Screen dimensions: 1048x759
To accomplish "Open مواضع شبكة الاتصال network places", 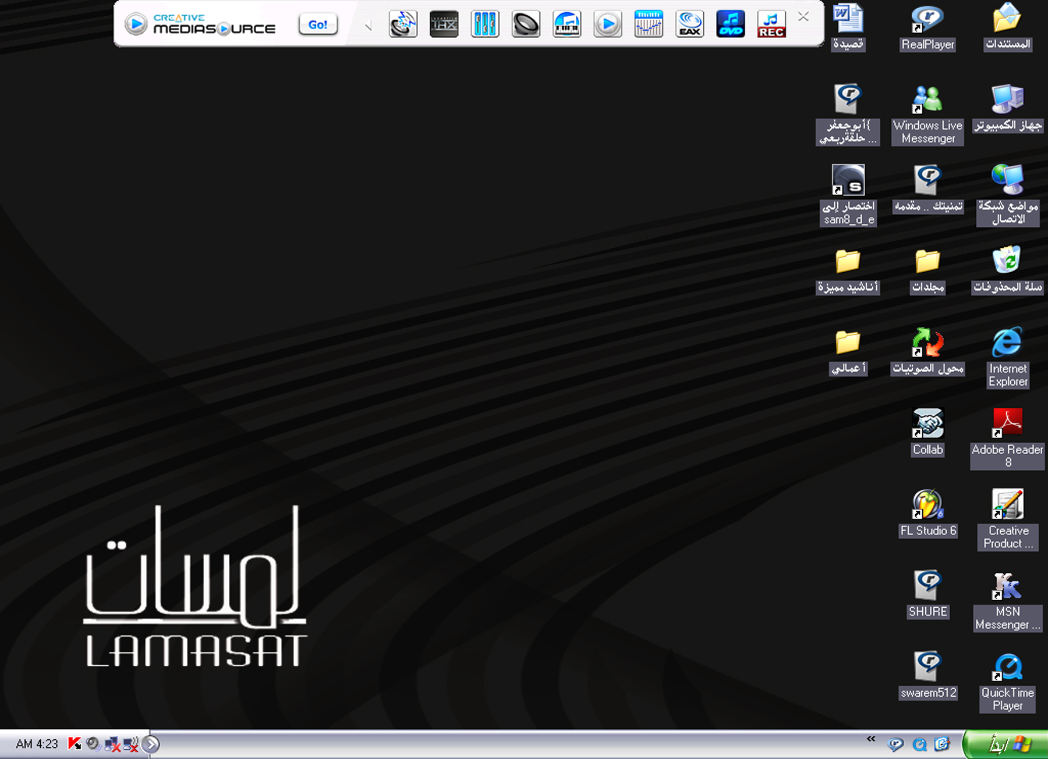I will pyautogui.click(x=1008, y=195).
